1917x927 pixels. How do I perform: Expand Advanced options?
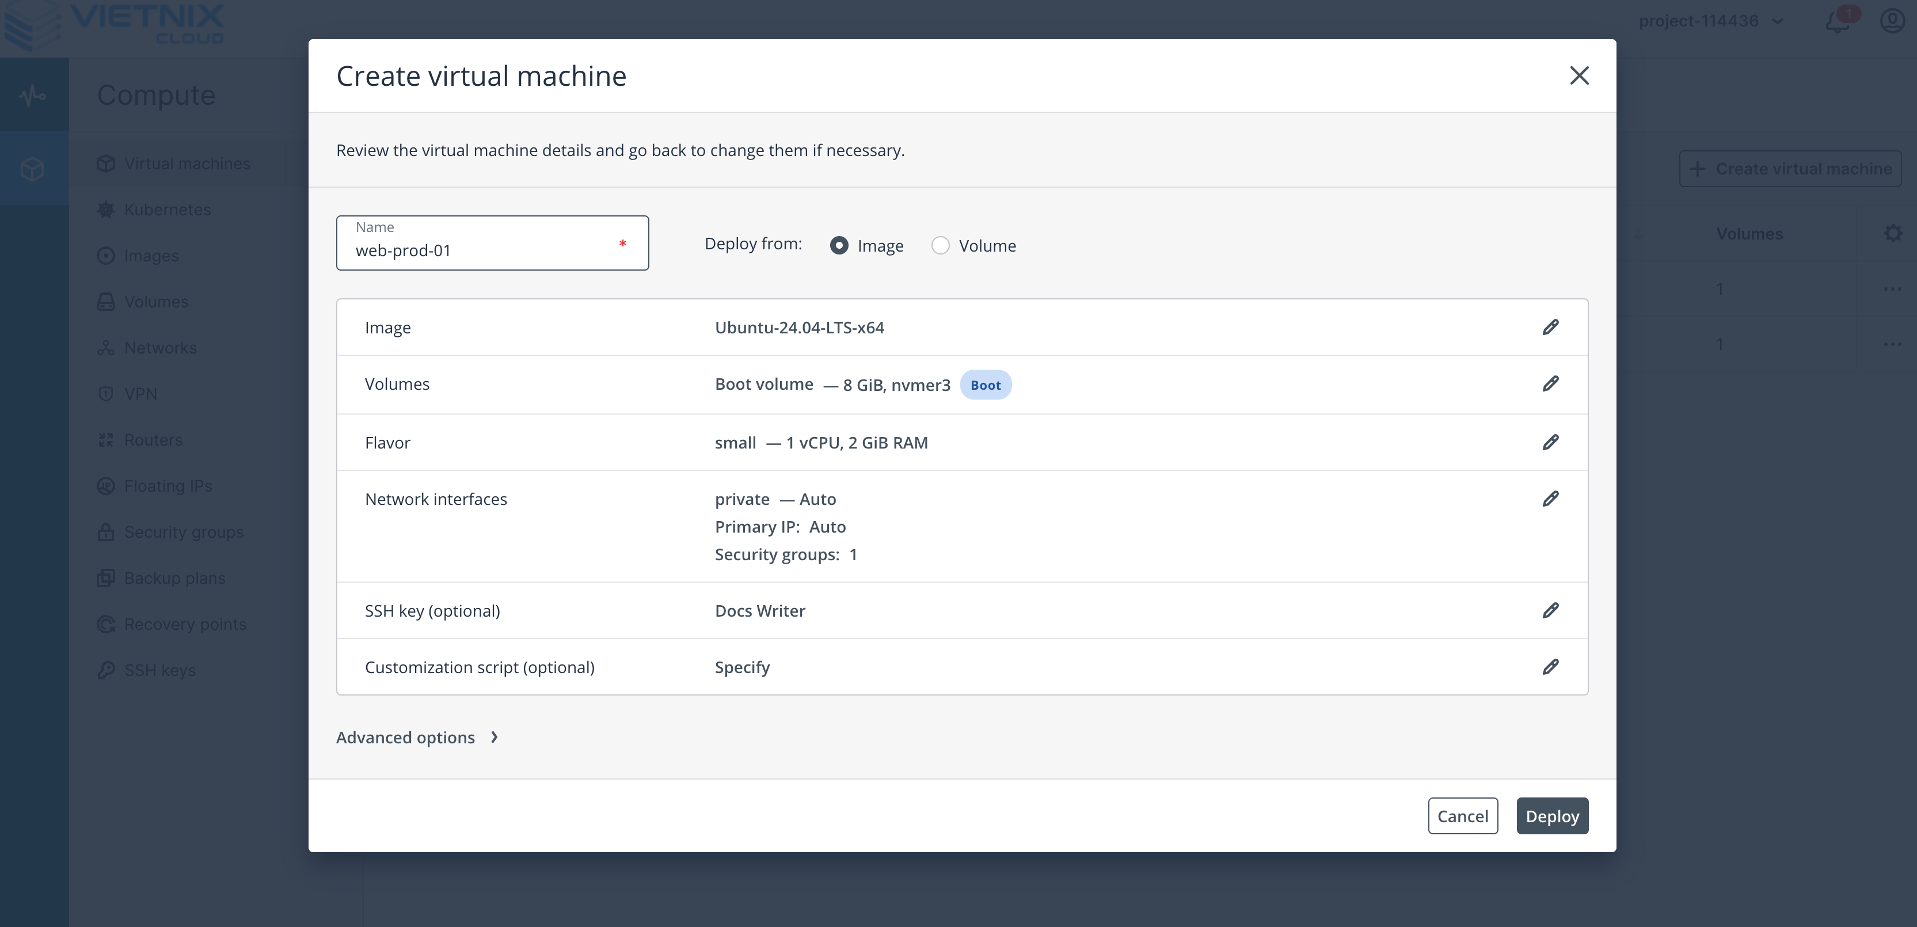(x=417, y=737)
